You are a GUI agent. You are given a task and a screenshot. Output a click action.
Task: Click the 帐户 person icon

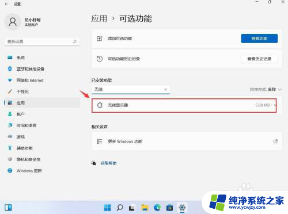[x=10, y=114]
